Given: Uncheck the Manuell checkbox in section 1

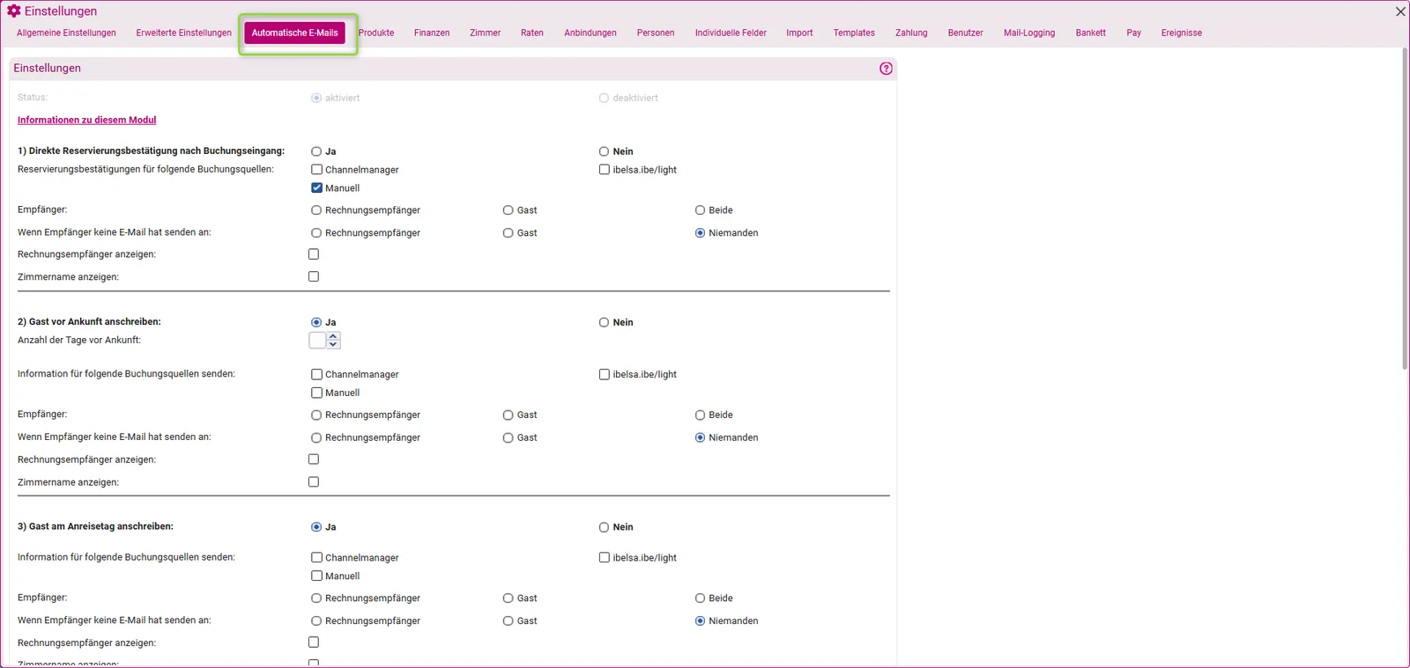Looking at the screenshot, I should pos(316,188).
